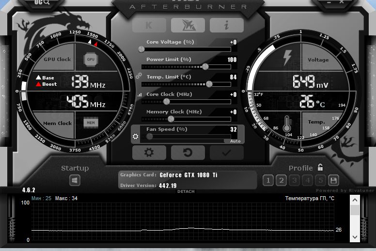The height and width of the screenshot is (251, 376).
Task: Open settings with the large gear button
Action: point(149,153)
